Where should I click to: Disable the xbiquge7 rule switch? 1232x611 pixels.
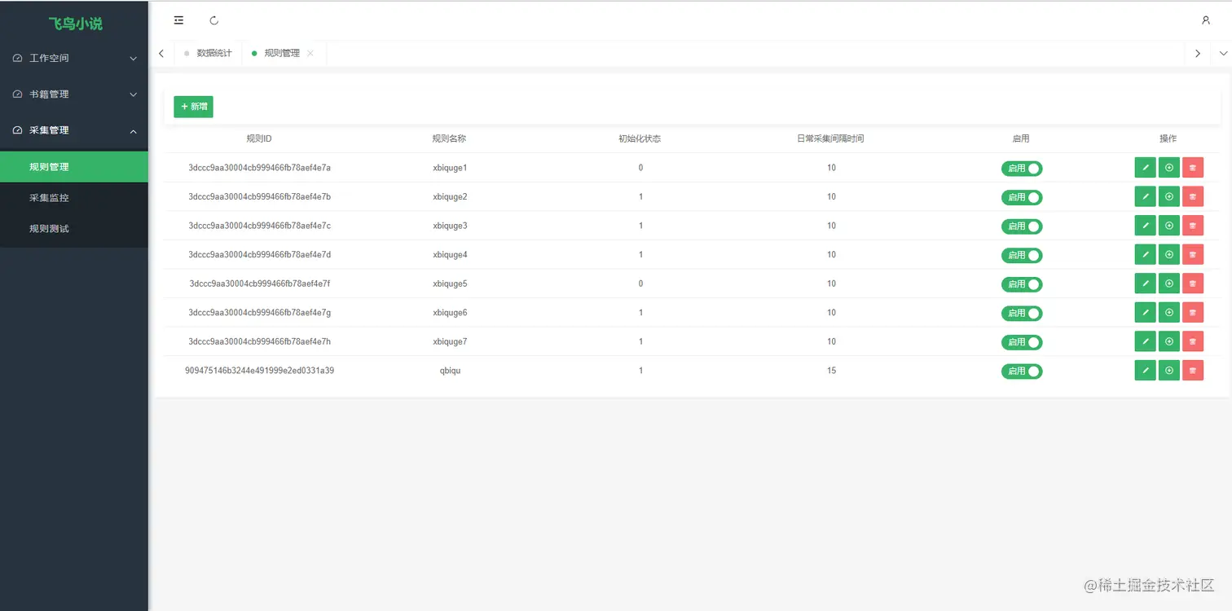click(x=1022, y=342)
